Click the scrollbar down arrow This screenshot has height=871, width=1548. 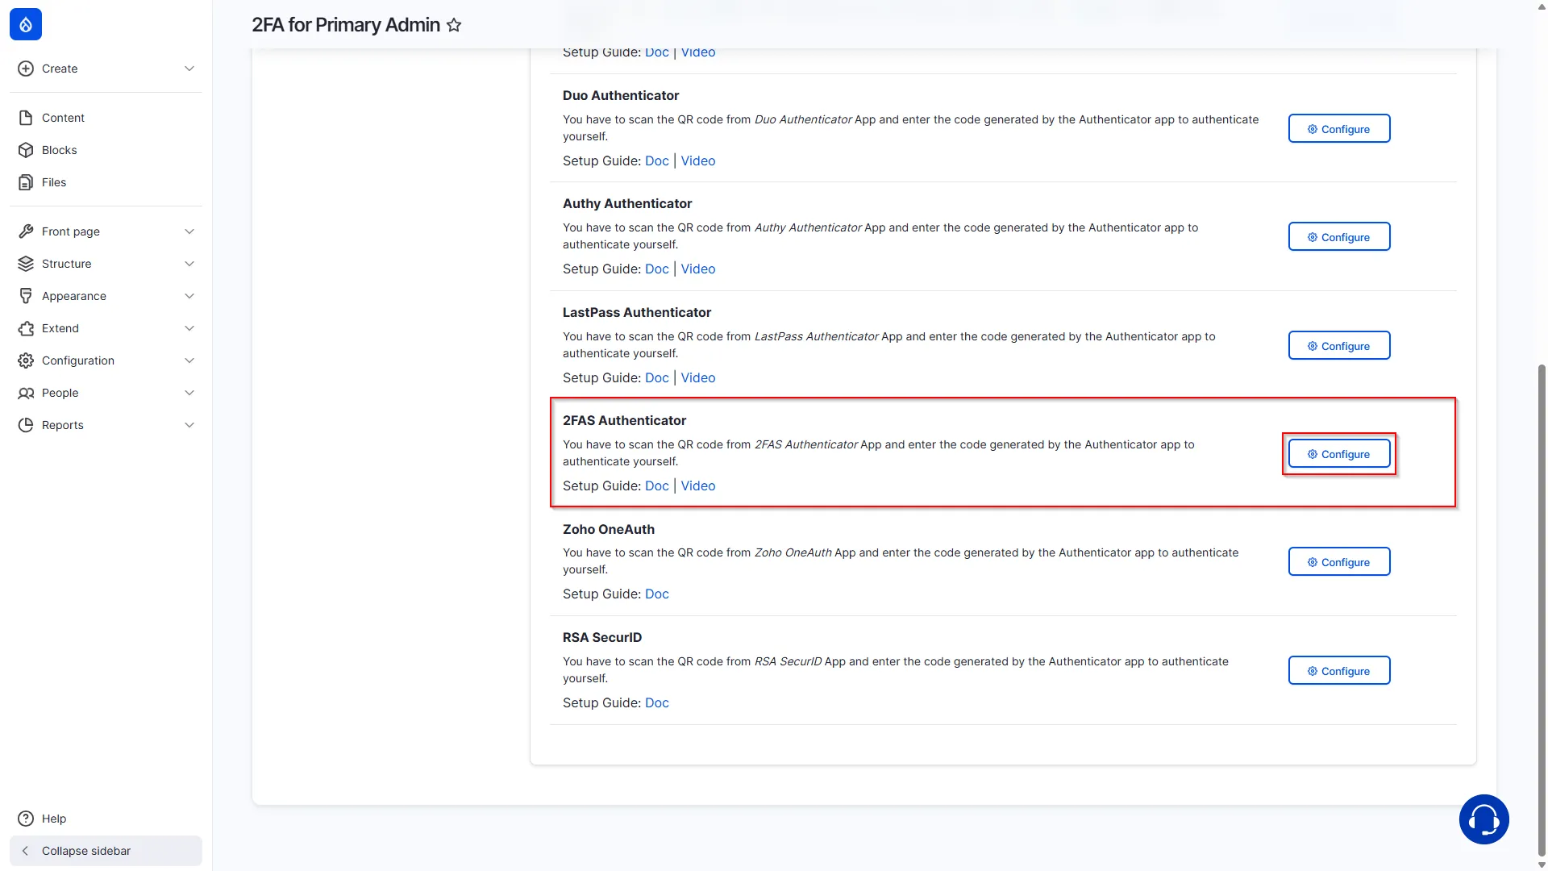click(x=1542, y=865)
